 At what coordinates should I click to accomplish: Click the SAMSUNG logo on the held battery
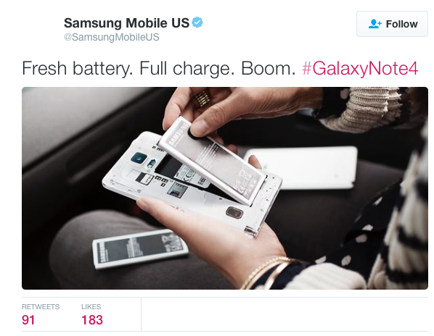[177, 134]
